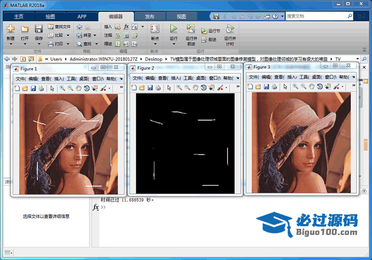Click the 运行节 (Run Section) button
The width and height of the screenshot is (372, 260).
click(211, 31)
